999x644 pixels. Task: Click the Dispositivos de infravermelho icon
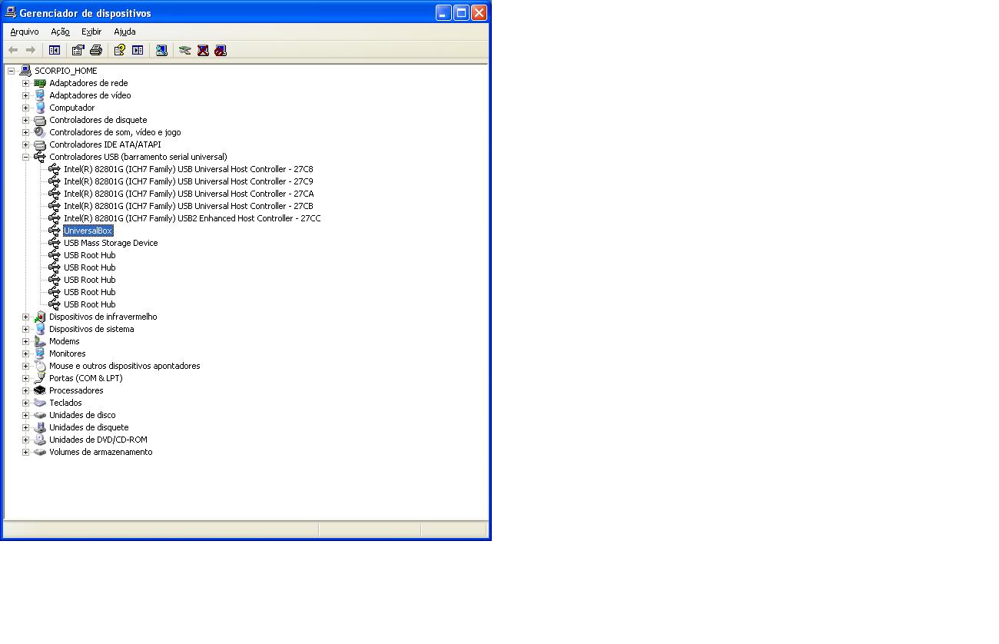(40, 317)
